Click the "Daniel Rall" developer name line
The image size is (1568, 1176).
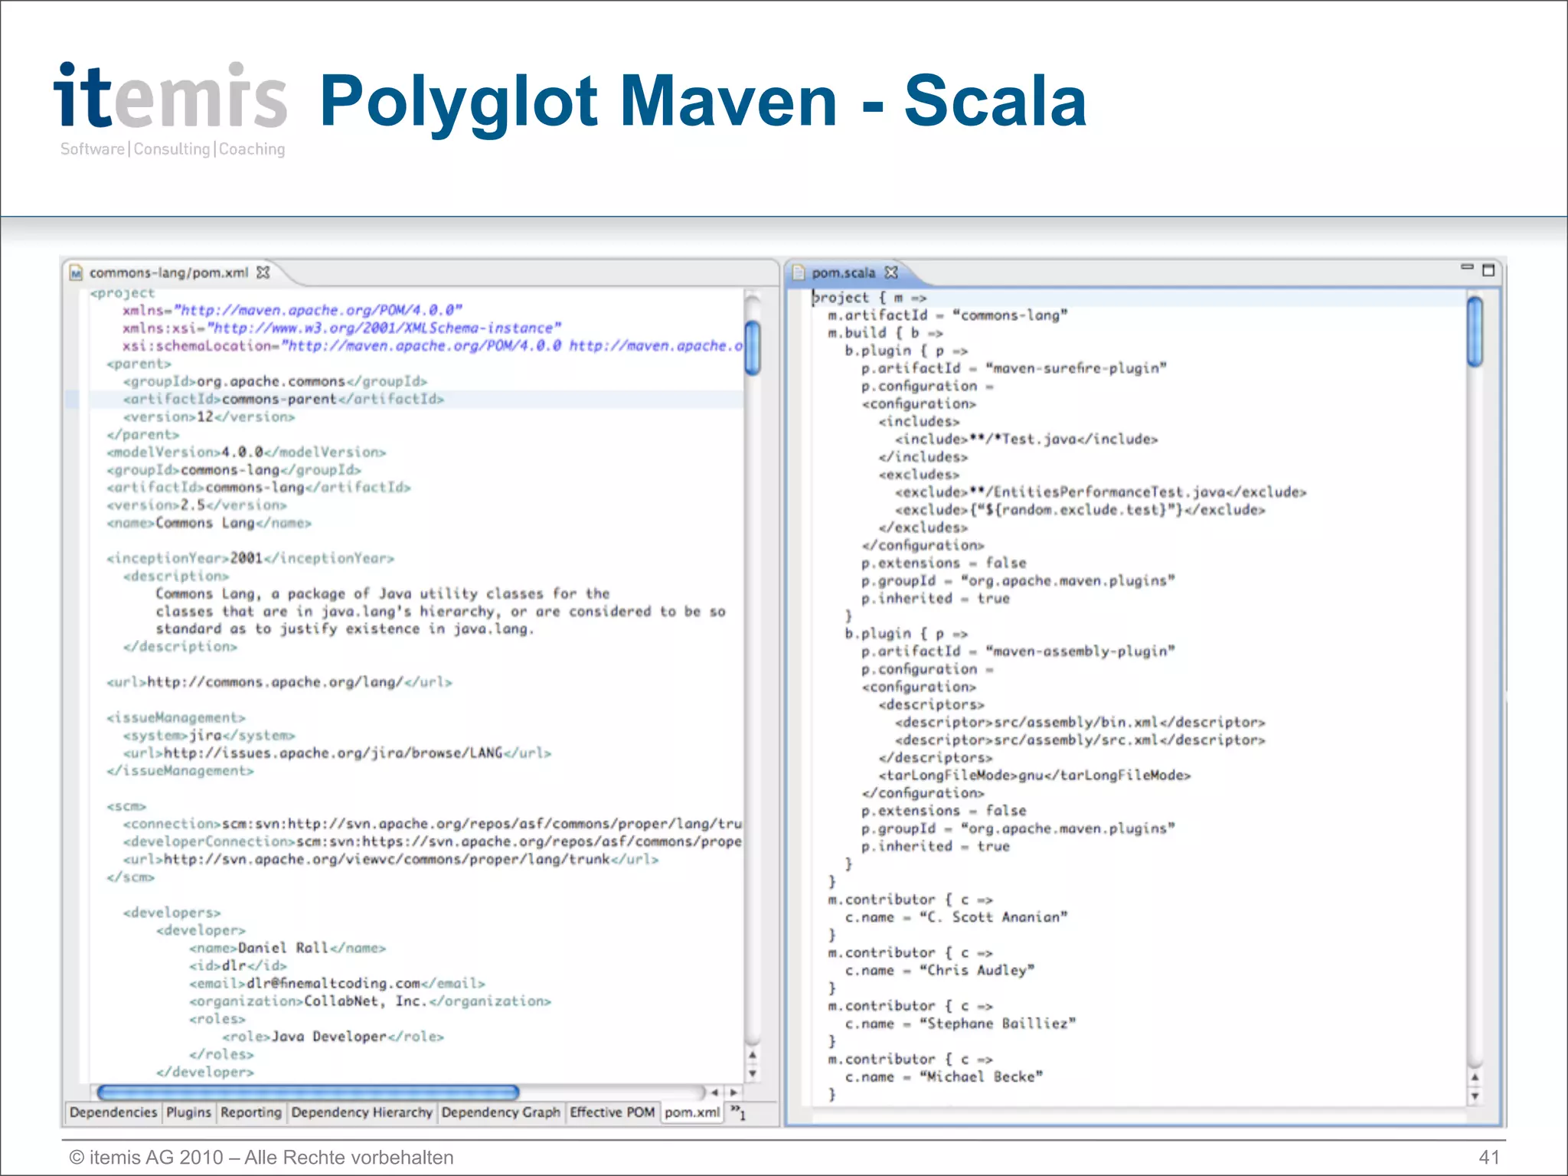[x=288, y=948]
